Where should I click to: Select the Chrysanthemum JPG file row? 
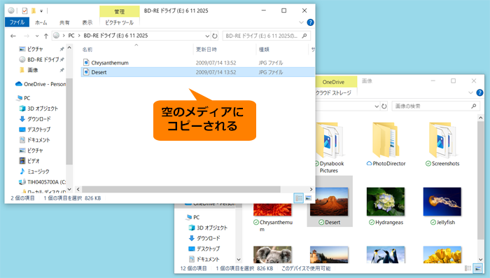tap(198, 63)
